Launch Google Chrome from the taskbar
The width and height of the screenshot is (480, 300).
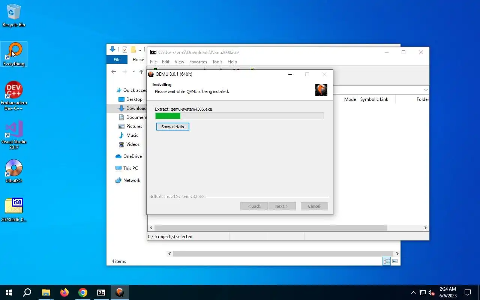click(83, 292)
